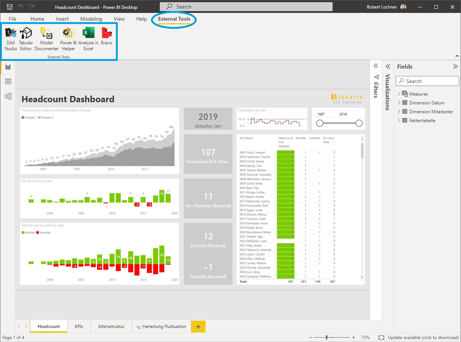Launch Analyze in Excel
Image resolution: width=461 pixels, height=342 pixels.
pos(88,38)
